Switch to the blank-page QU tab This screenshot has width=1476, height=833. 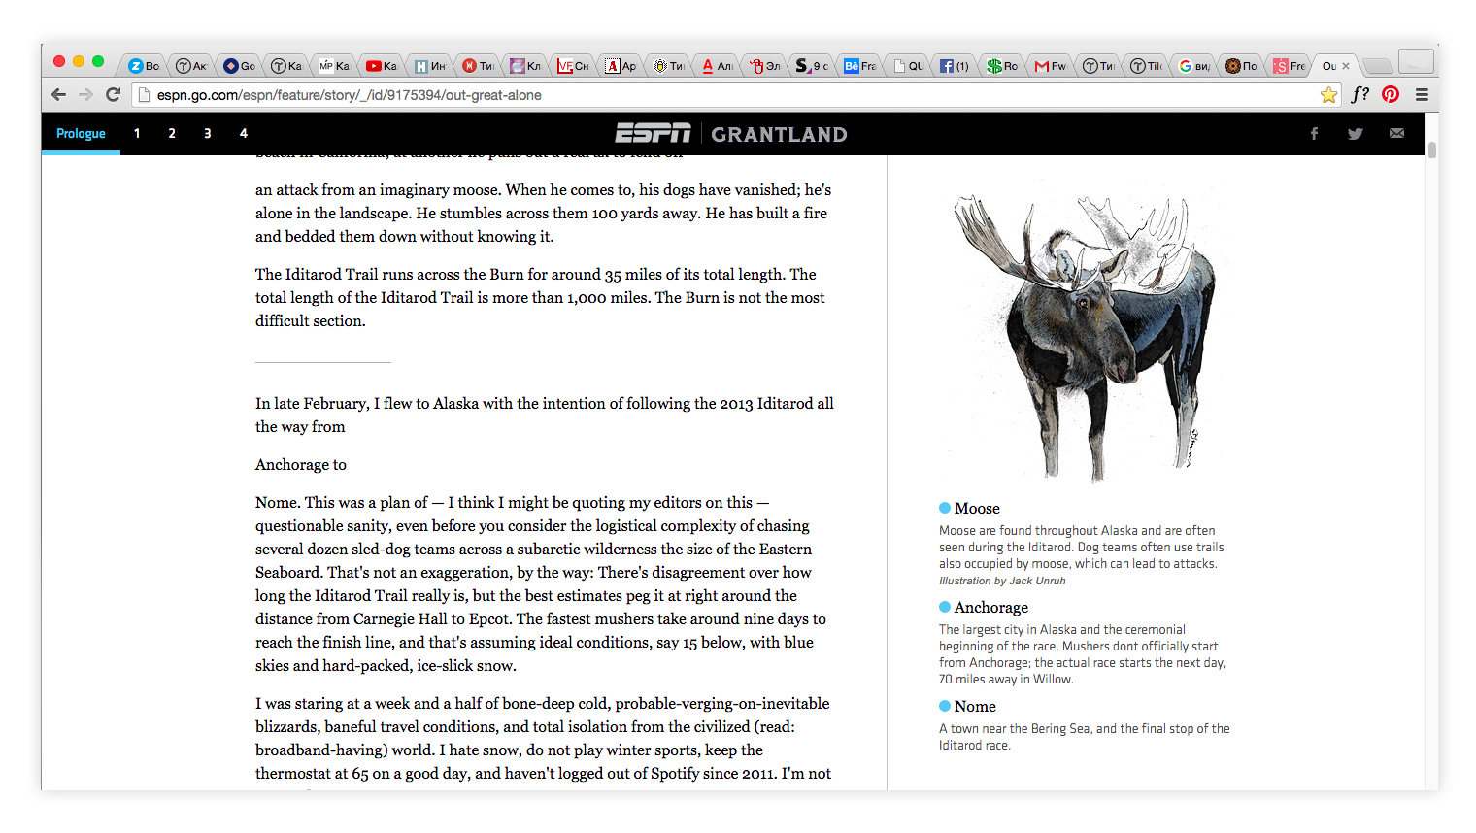point(908,66)
